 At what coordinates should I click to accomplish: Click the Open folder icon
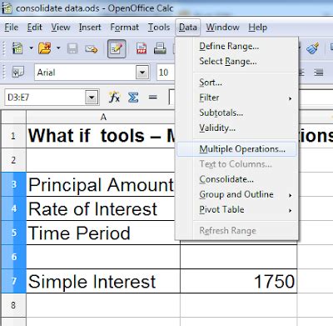[45, 48]
